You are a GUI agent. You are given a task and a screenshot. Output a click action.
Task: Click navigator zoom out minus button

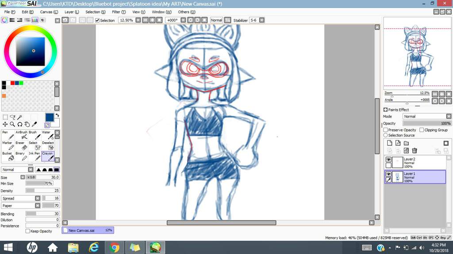coord(435,94)
